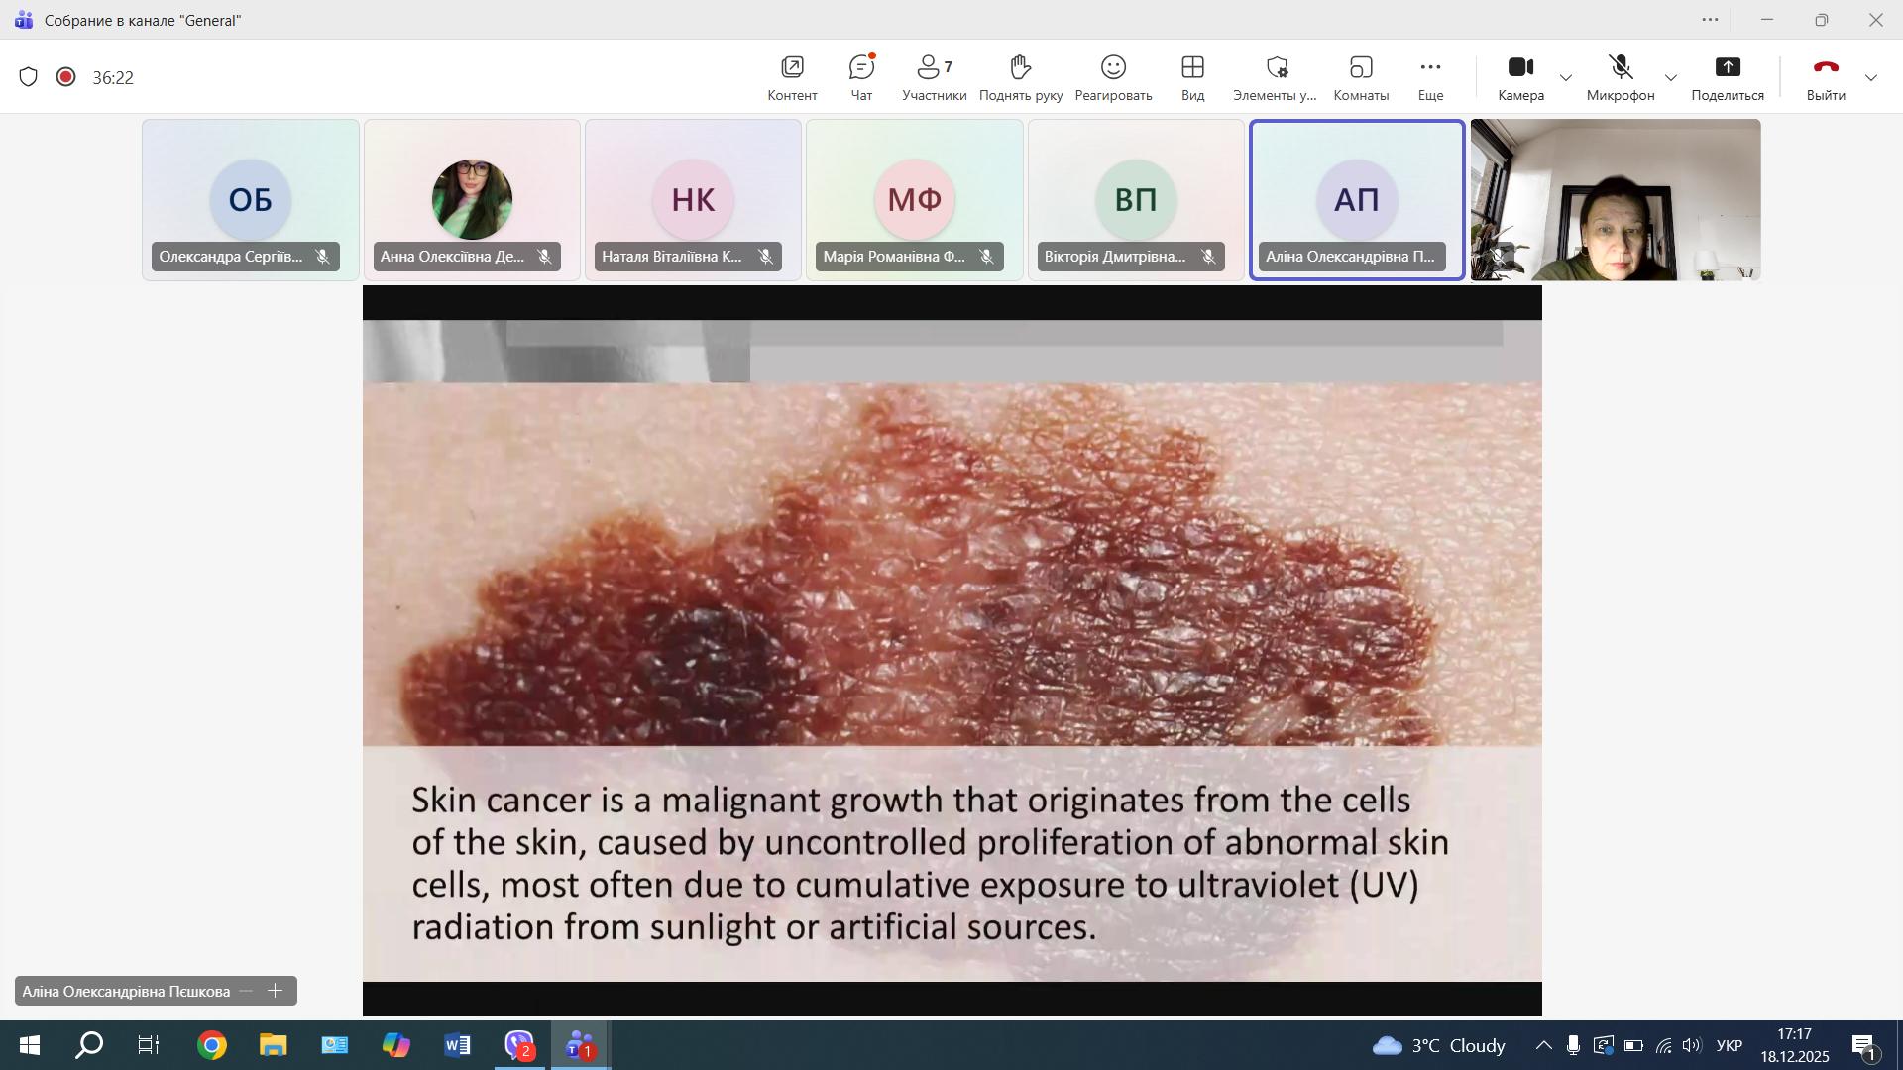Open the Chat panel

point(861,77)
